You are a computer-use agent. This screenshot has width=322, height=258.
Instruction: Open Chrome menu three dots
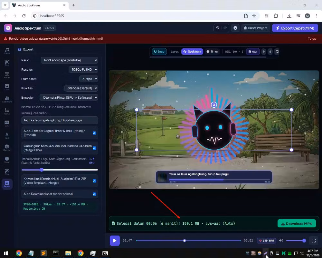(316, 16)
